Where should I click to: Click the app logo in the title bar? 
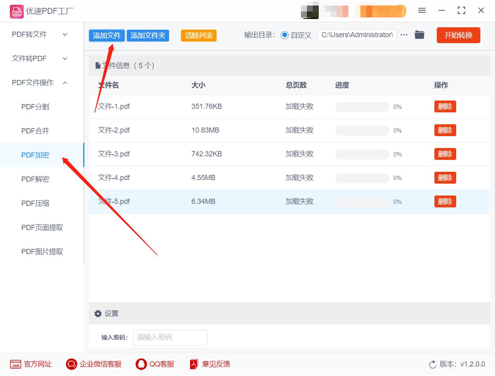pos(16,11)
